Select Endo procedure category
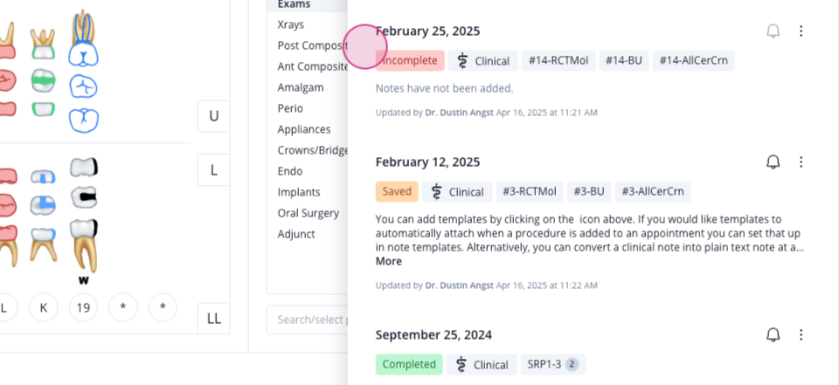 coord(290,171)
